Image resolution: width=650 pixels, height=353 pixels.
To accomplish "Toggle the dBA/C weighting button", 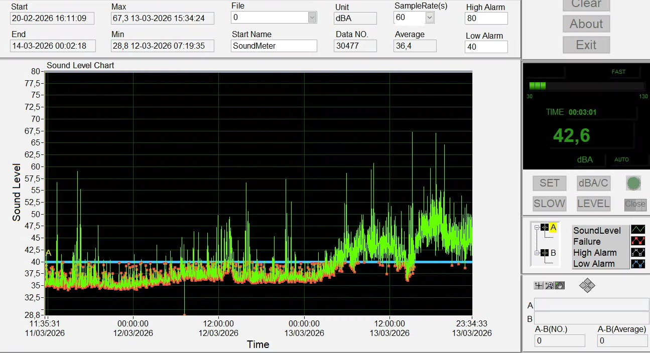I will tap(593, 183).
